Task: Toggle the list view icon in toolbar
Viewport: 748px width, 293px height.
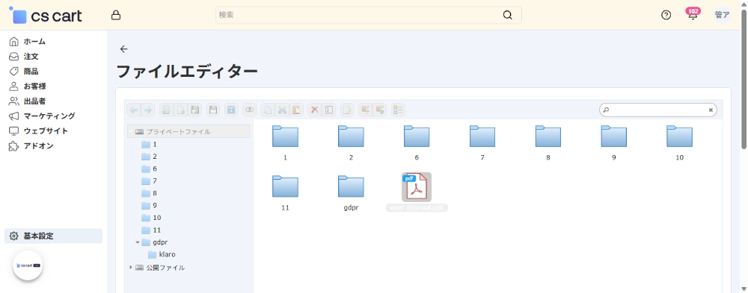Action: (398, 110)
